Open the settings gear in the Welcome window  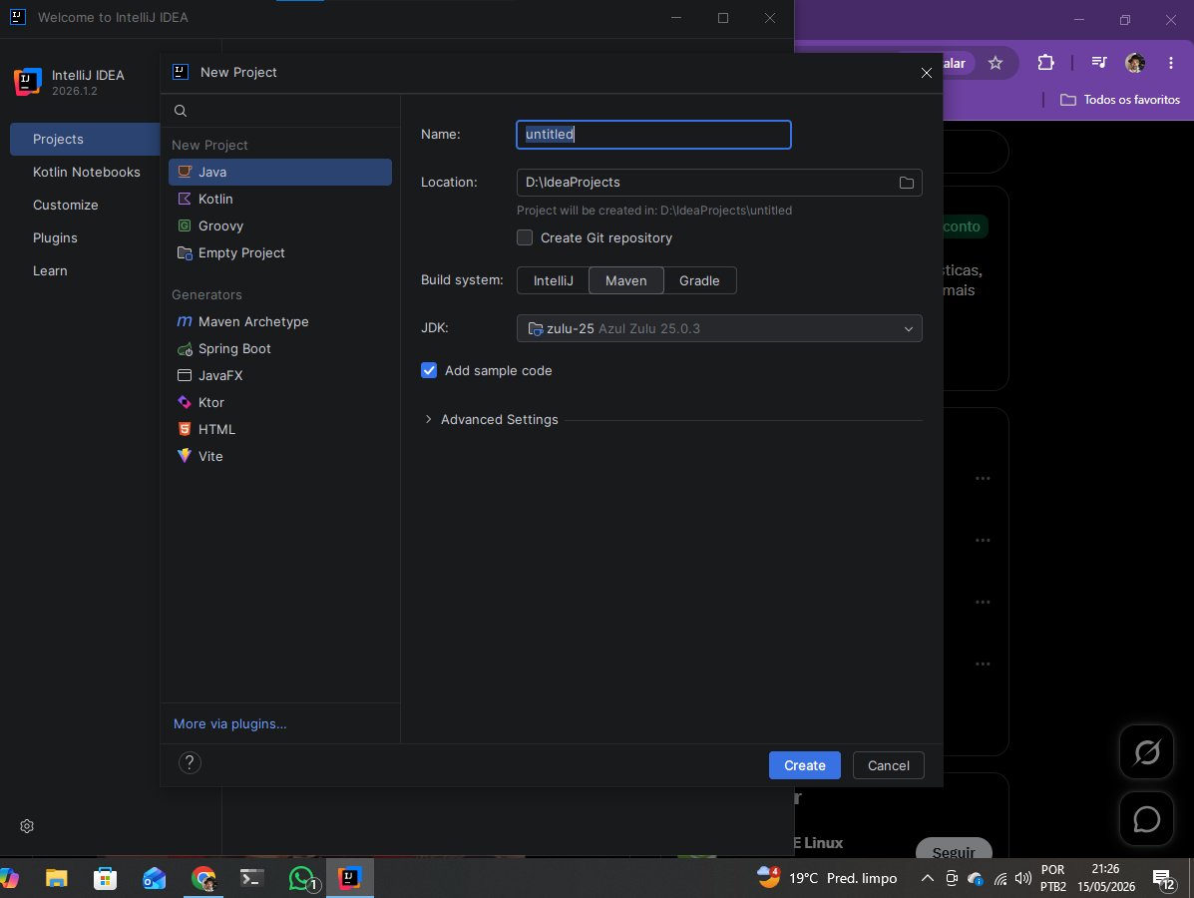click(27, 826)
